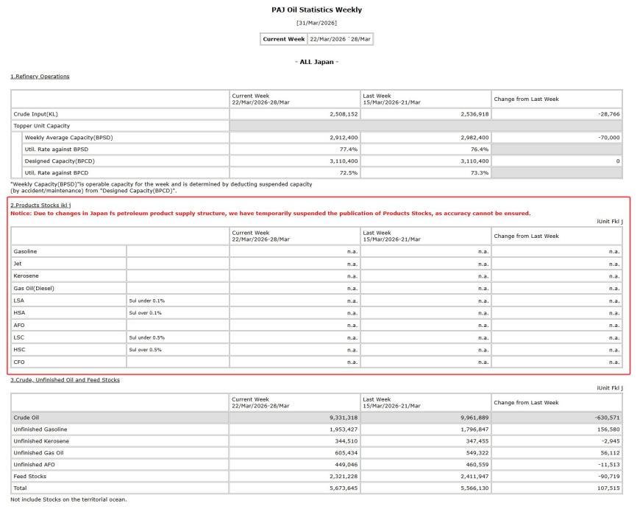Select the Current Week date range box at top
The width and height of the screenshot is (640, 509).
pyautogui.click(x=339, y=39)
